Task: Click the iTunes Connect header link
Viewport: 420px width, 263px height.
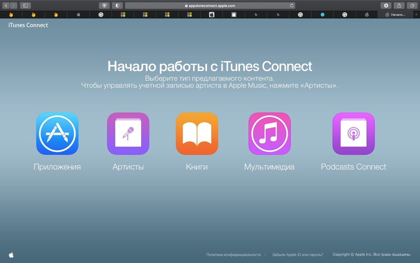Action: click(x=28, y=25)
